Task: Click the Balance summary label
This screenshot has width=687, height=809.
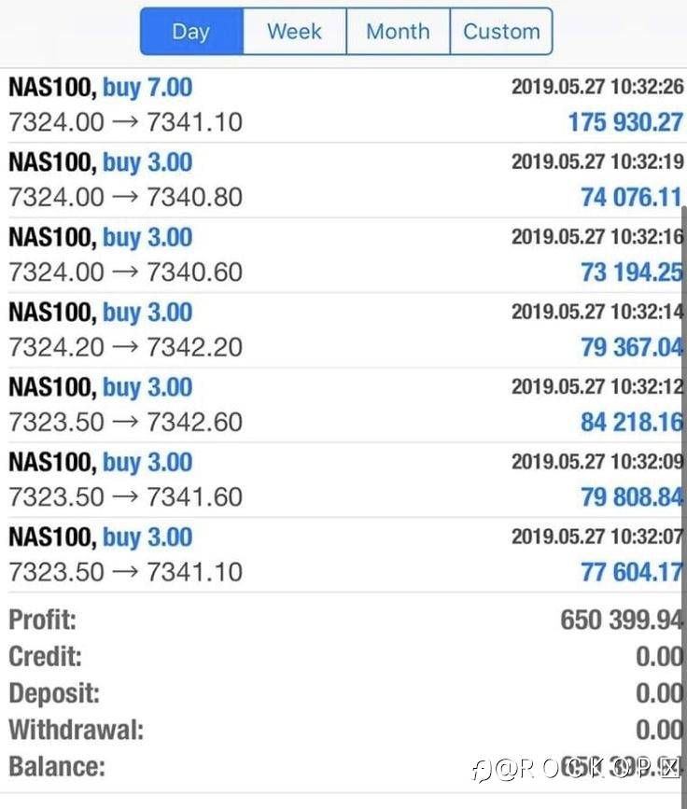Action: (x=57, y=767)
